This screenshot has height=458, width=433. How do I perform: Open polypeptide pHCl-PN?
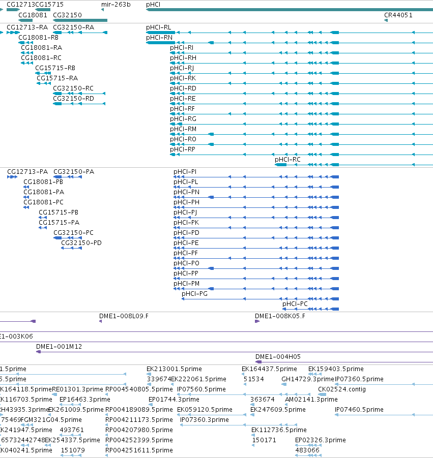click(x=187, y=192)
